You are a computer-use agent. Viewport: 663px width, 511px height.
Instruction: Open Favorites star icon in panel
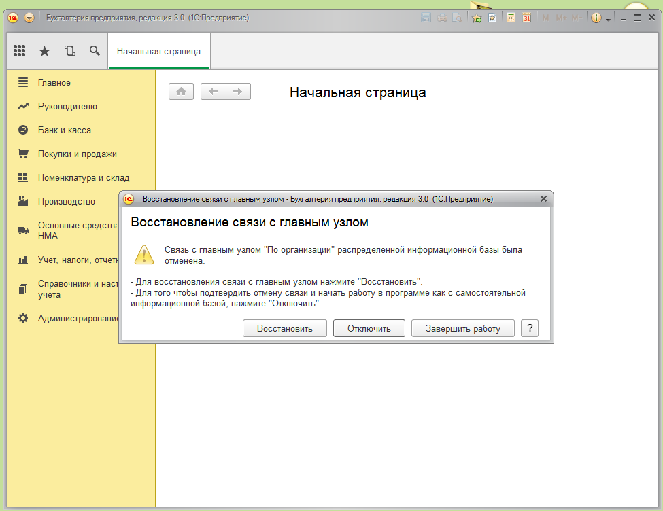pyautogui.click(x=44, y=51)
